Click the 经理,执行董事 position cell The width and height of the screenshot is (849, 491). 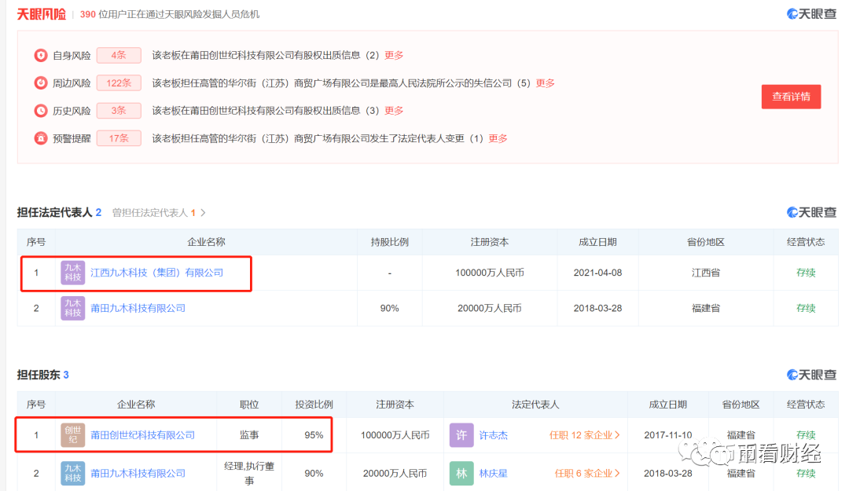click(249, 473)
